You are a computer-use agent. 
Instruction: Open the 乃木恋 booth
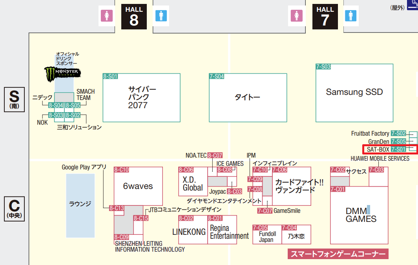296,234
